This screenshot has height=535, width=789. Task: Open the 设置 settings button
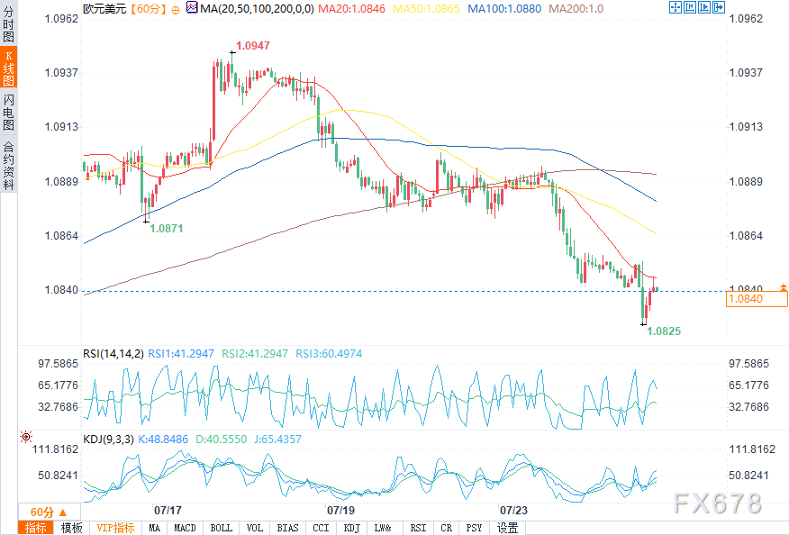507,528
